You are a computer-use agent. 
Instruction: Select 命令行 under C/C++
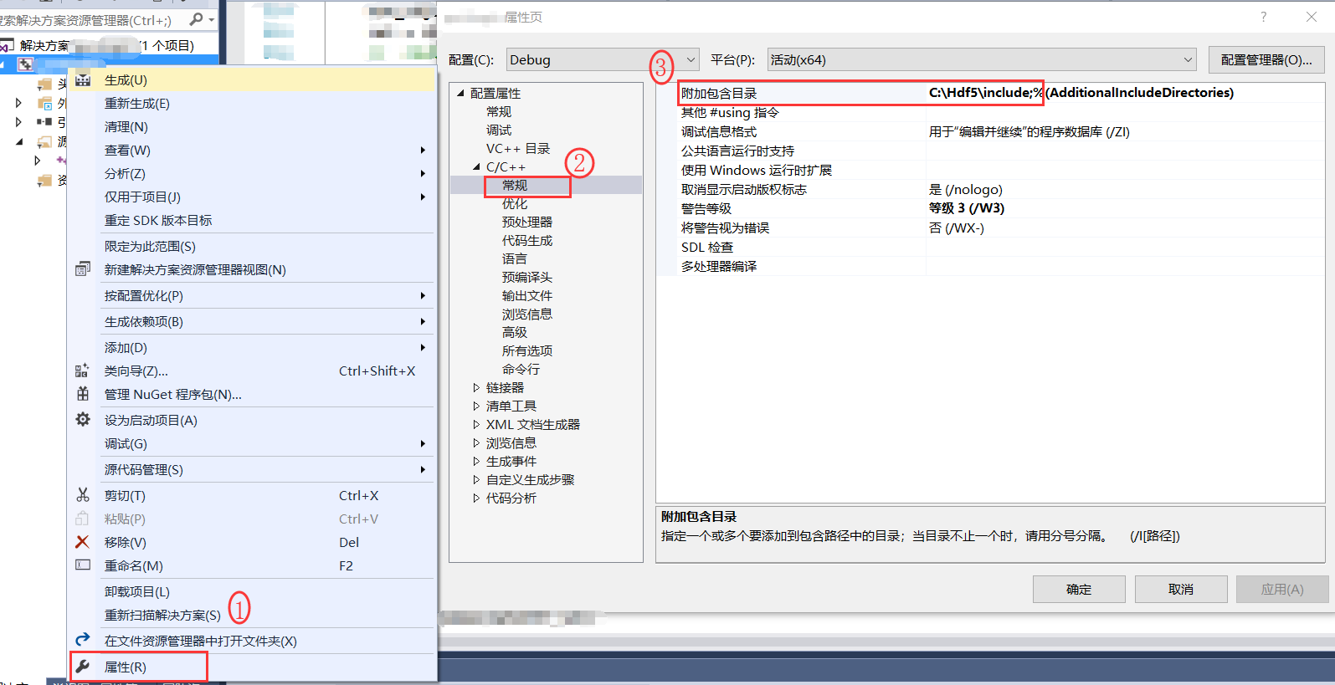coord(521,369)
